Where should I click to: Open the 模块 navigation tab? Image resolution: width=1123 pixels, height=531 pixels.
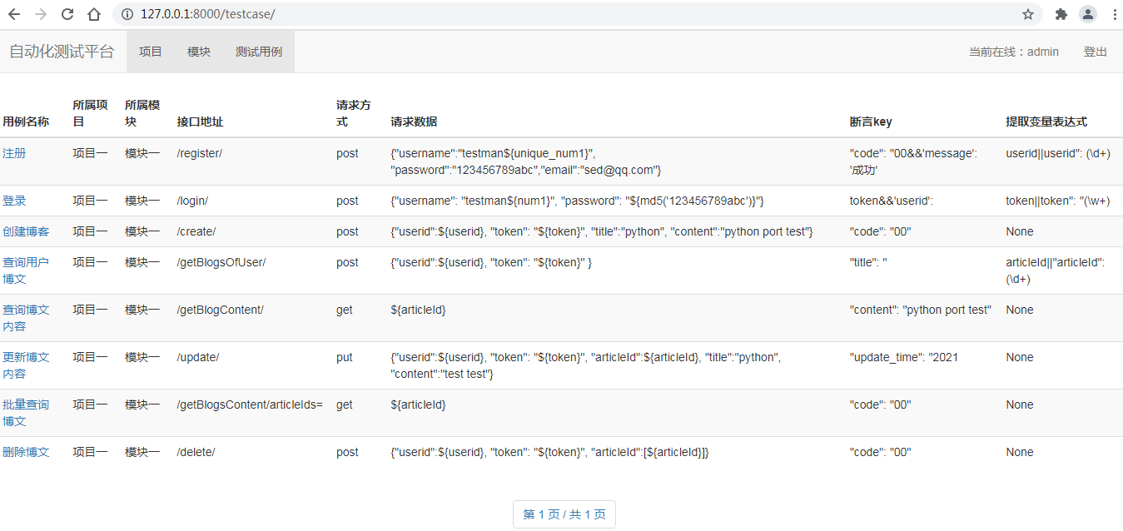(x=199, y=52)
